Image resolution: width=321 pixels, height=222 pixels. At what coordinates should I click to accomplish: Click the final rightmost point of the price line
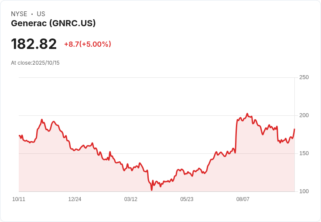tap(294, 129)
